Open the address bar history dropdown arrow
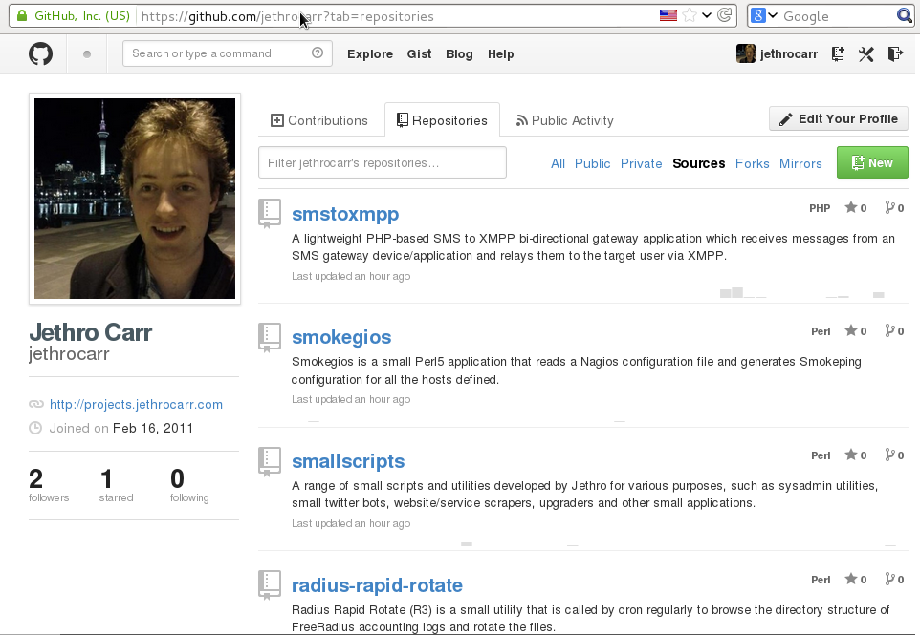This screenshot has height=635, width=920. coord(707,15)
